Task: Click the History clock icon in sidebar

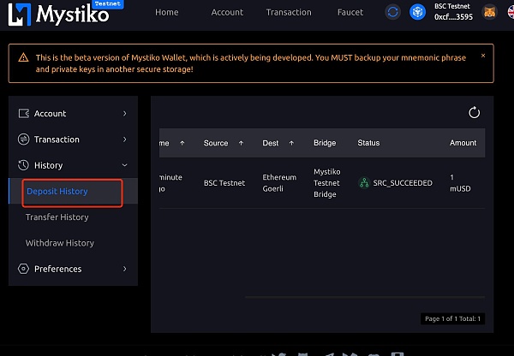Action: 23,165
